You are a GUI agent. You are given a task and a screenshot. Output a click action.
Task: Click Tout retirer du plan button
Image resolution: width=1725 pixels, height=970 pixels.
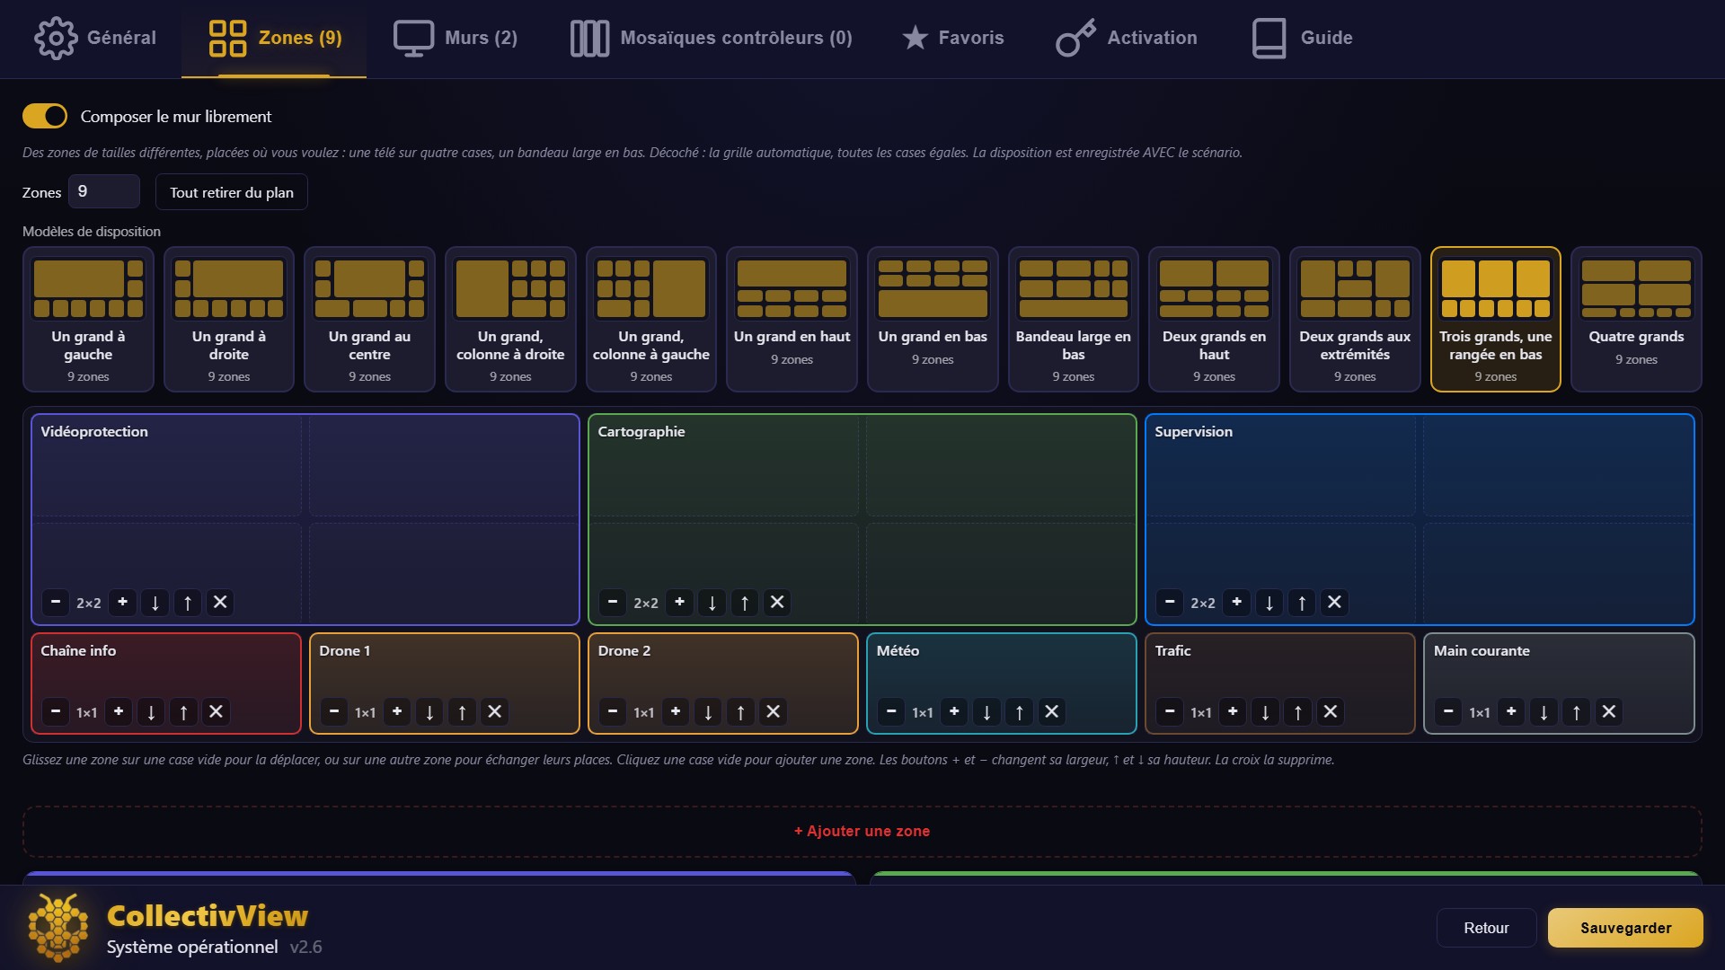click(232, 192)
